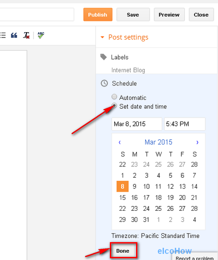
Task: Click the blockquote icon in the toolbar
Action: pos(14,35)
